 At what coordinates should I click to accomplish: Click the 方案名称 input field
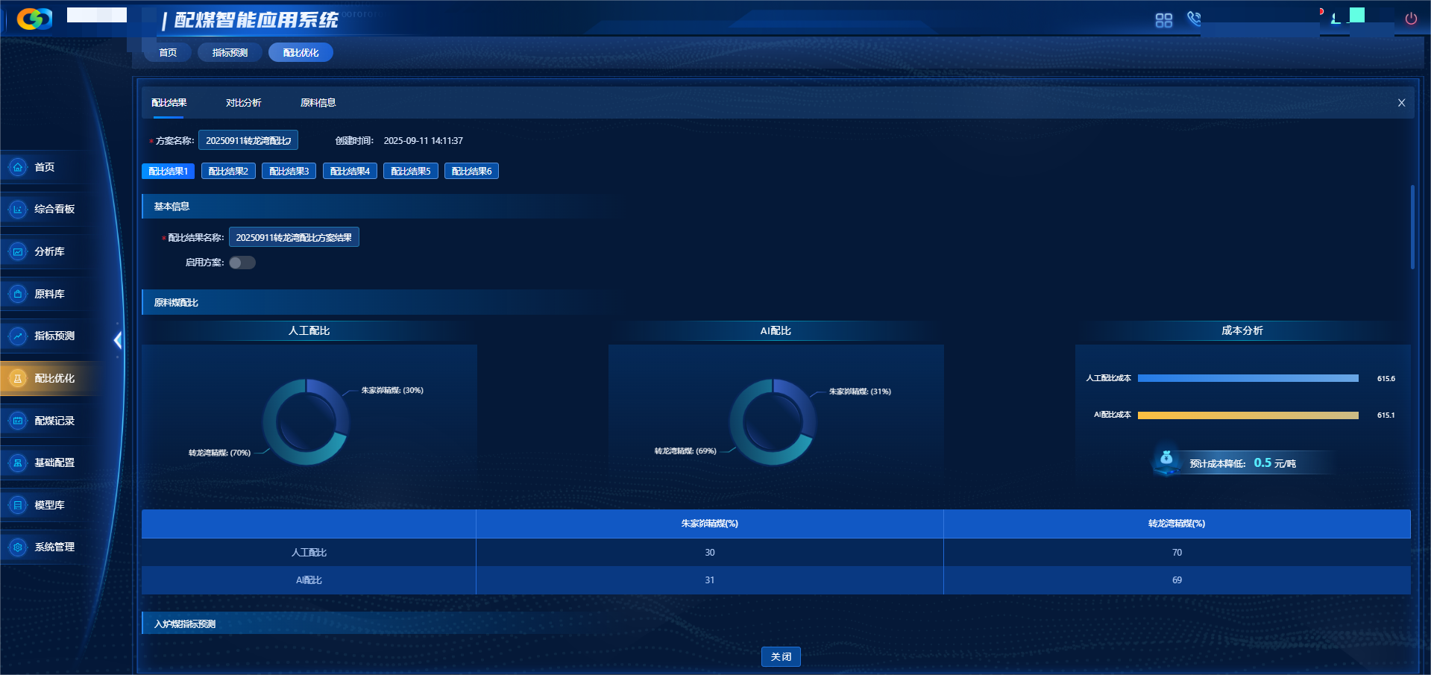[248, 140]
